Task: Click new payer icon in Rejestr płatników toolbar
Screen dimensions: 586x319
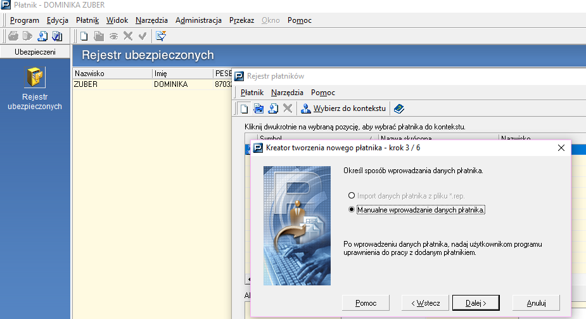Action: pos(244,108)
